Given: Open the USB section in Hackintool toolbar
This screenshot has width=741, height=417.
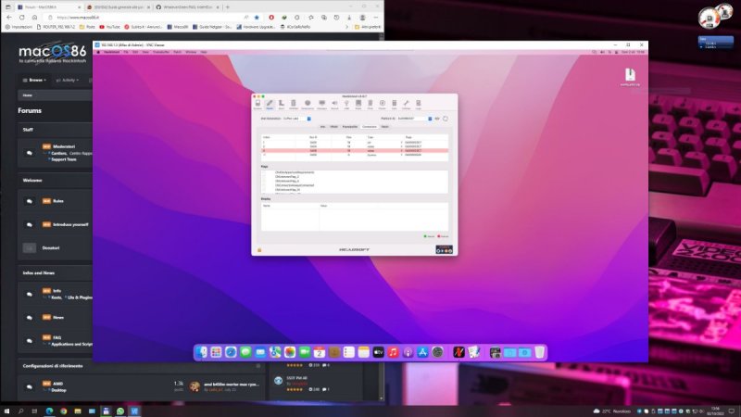Looking at the screenshot, I should tap(346, 105).
